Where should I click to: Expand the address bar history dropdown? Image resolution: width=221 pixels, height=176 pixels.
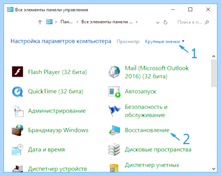pos(158,22)
